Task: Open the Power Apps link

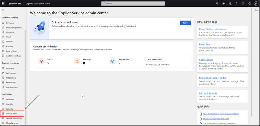Action: point(205,44)
